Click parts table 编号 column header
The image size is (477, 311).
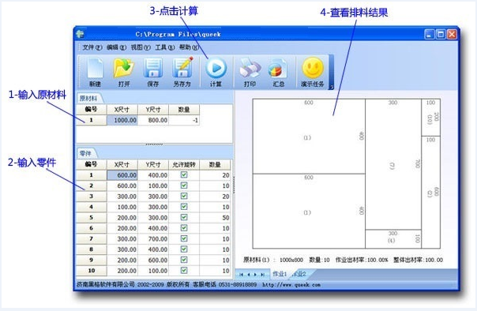tap(92, 165)
